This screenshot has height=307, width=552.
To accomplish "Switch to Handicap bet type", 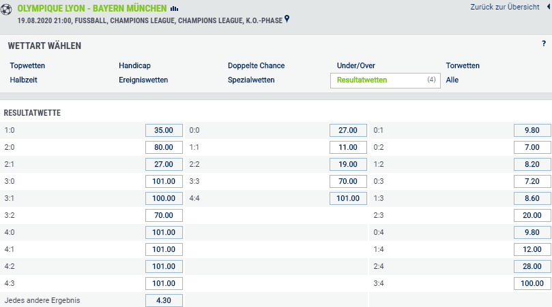I will [134, 65].
